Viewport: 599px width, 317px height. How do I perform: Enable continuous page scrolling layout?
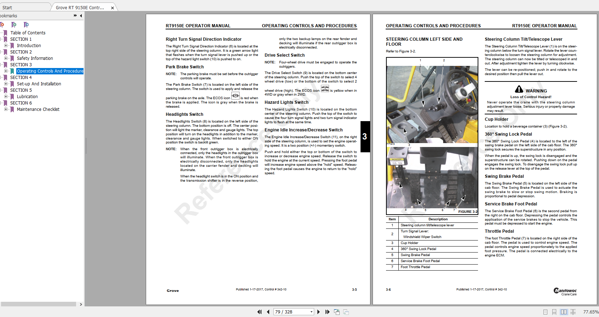(554, 312)
